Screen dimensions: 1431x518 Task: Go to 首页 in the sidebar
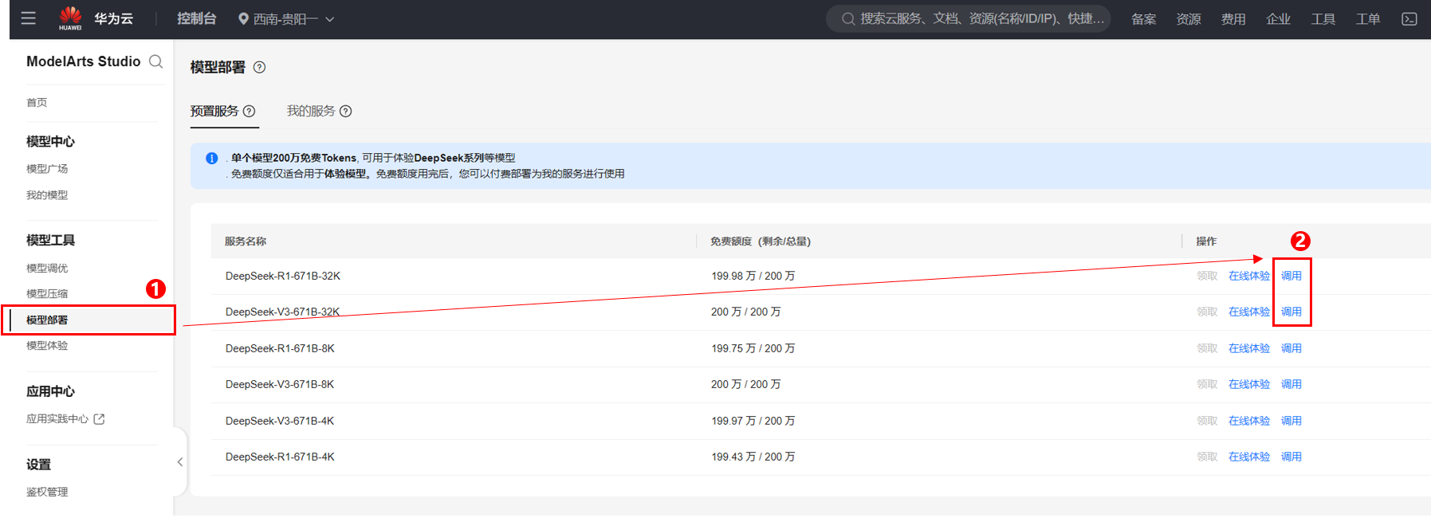37,102
